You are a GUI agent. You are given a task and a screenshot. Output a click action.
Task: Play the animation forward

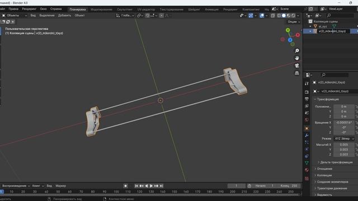(151, 186)
